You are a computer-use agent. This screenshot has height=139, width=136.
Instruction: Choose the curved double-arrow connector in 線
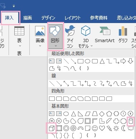[x=109, y=84]
